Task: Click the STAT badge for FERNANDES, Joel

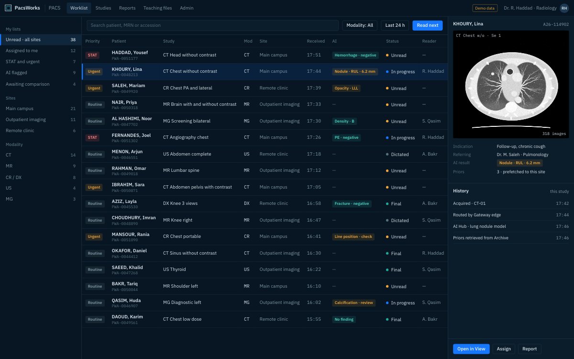Action: tap(92, 137)
